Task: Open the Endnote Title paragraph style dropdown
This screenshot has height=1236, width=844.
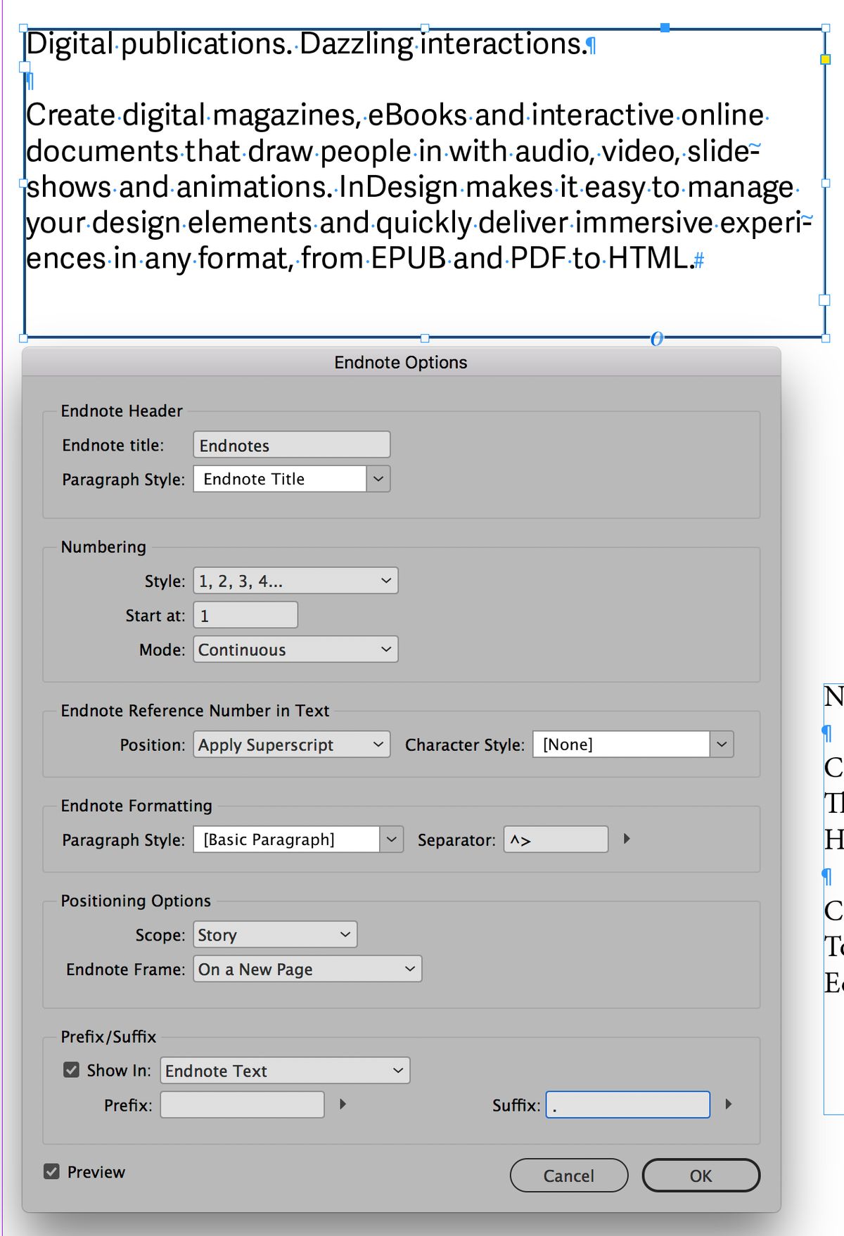Action: [x=378, y=479]
